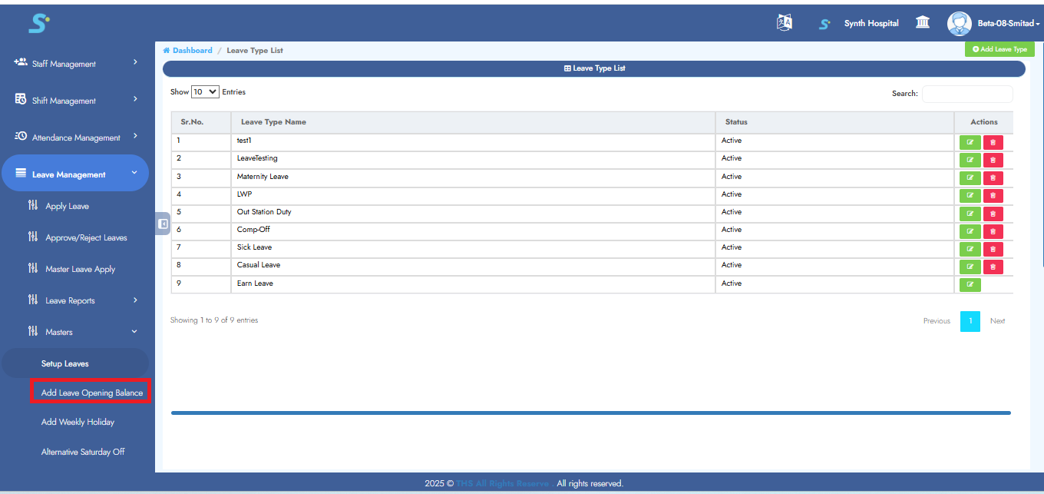Click the home icon in the breadcrumb

click(x=166, y=49)
